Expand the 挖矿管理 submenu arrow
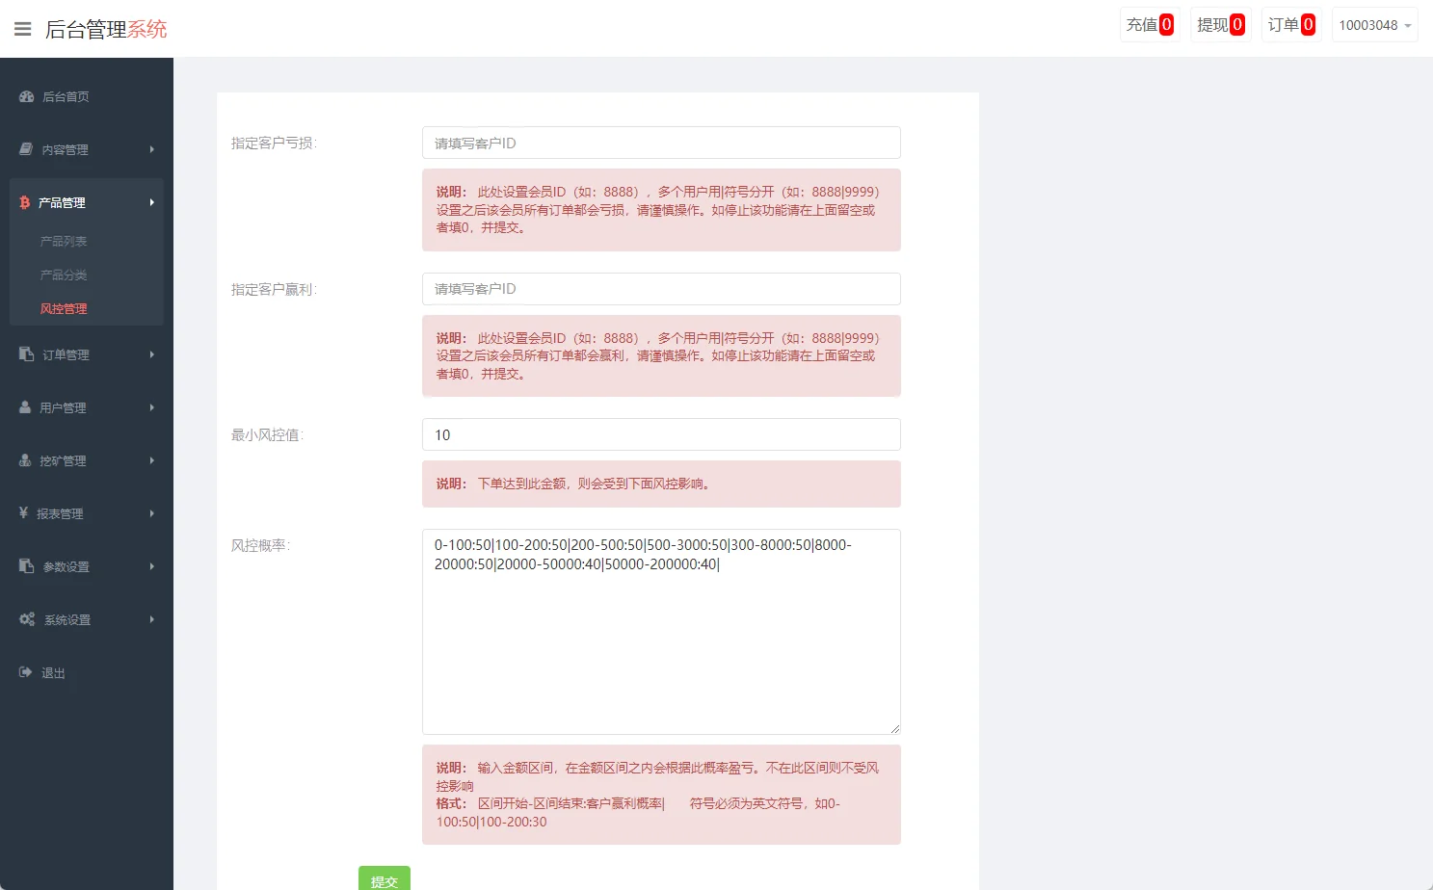Screen dimensions: 1433x890 pos(152,460)
